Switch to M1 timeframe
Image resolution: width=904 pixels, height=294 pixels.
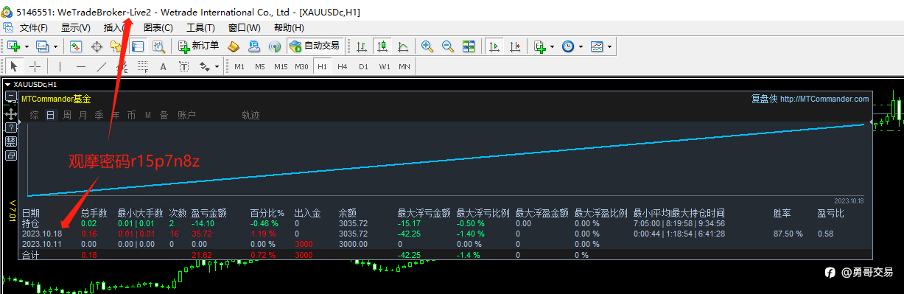point(239,66)
